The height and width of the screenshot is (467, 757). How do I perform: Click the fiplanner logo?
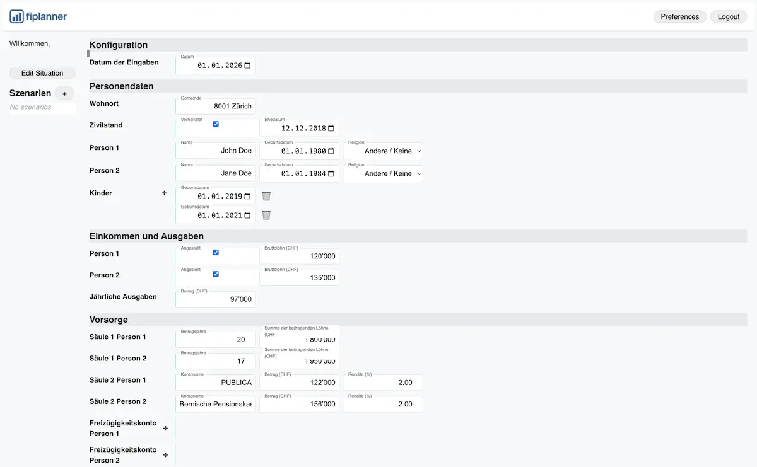pyautogui.click(x=38, y=16)
